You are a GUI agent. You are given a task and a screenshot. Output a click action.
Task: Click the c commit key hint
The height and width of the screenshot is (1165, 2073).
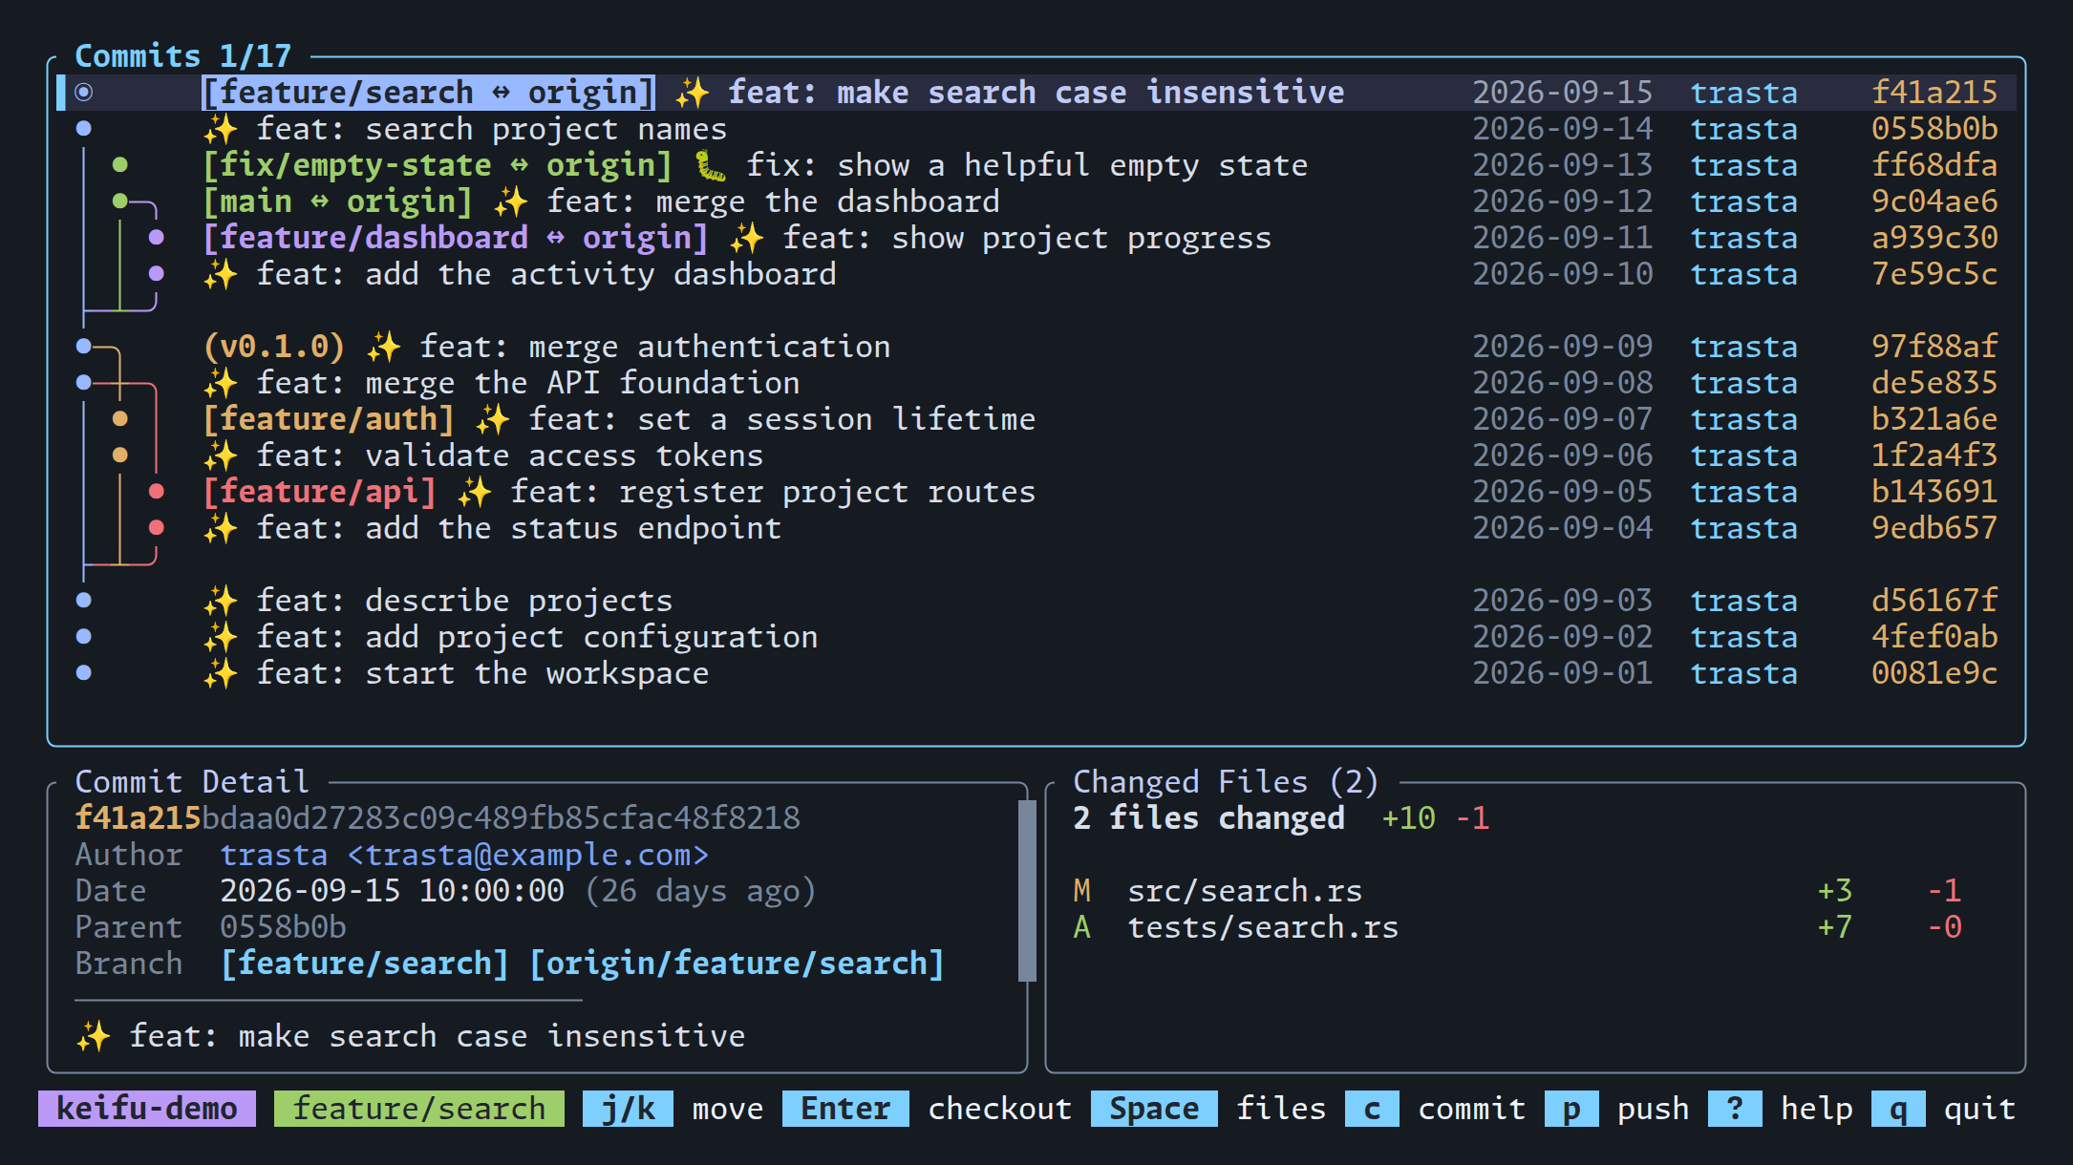click(x=1436, y=1109)
